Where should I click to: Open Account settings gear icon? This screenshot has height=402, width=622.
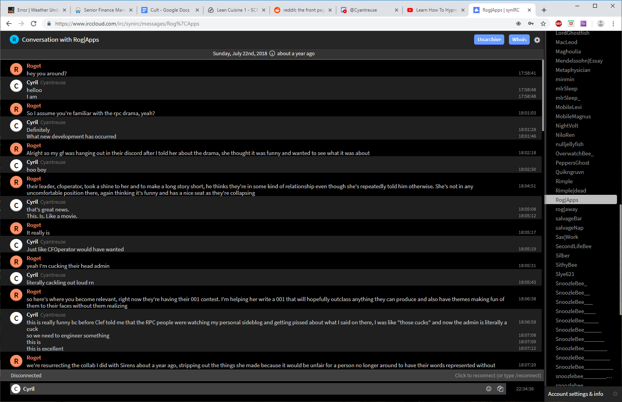click(x=615, y=394)
